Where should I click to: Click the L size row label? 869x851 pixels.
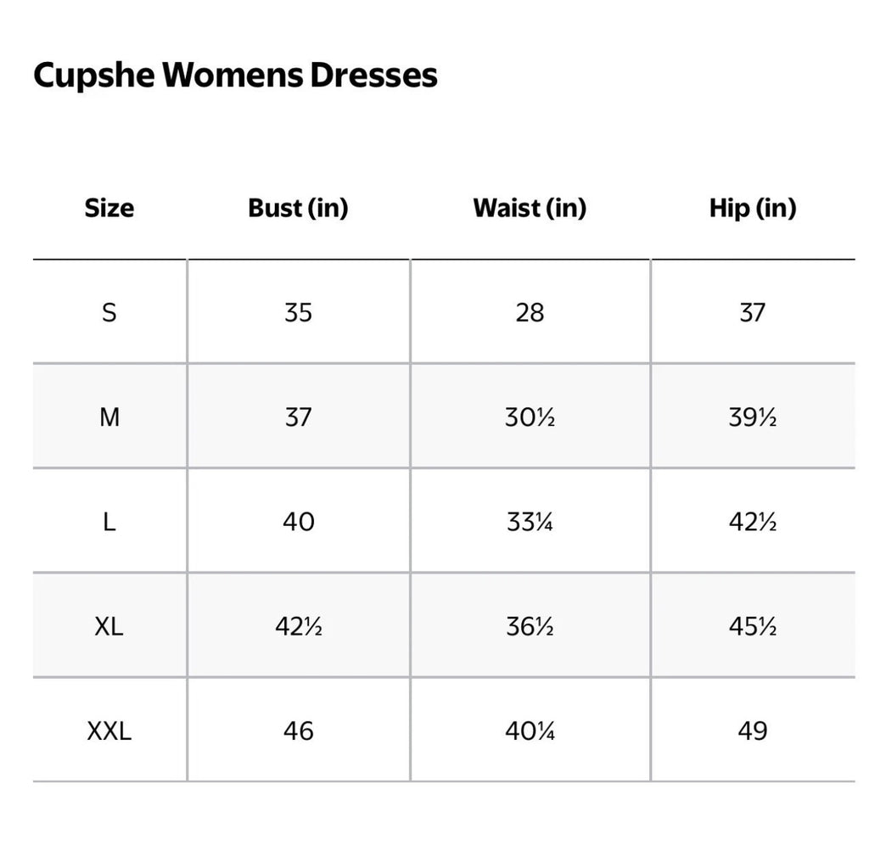pyautogui.click(x=109, y=522)
